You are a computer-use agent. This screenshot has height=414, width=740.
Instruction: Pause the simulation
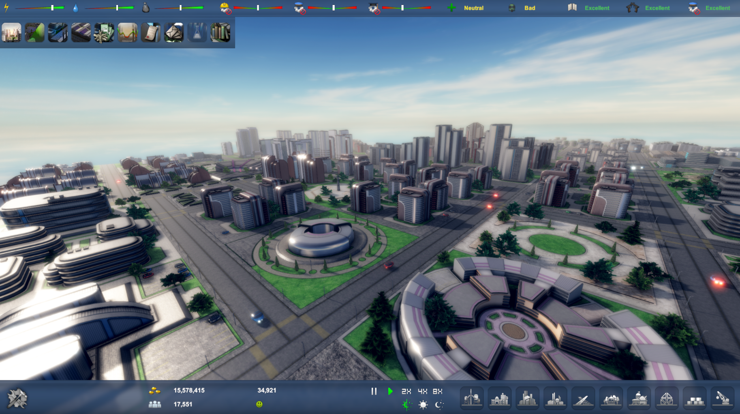(x=374, y=391)
